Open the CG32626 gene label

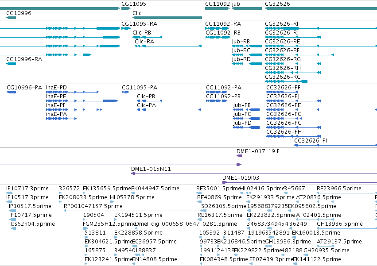277,4
